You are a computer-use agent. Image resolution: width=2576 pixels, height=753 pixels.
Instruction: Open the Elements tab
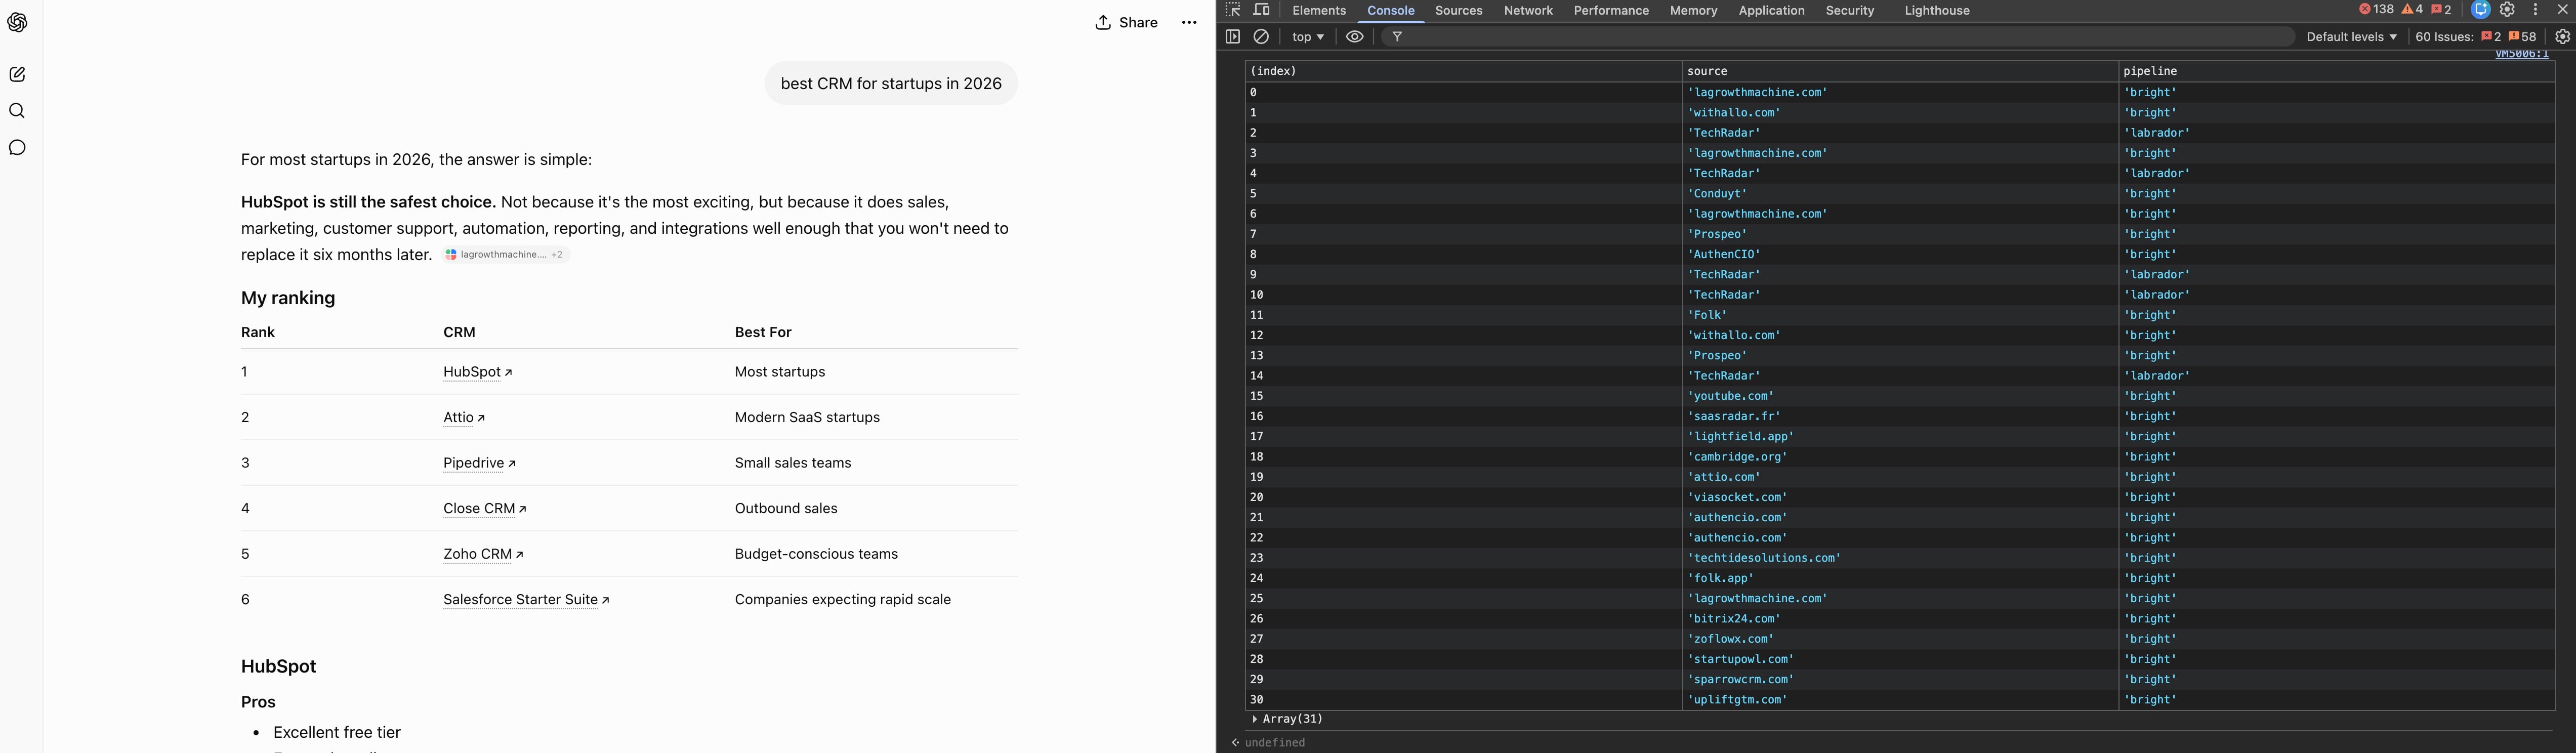point(1319,10)
